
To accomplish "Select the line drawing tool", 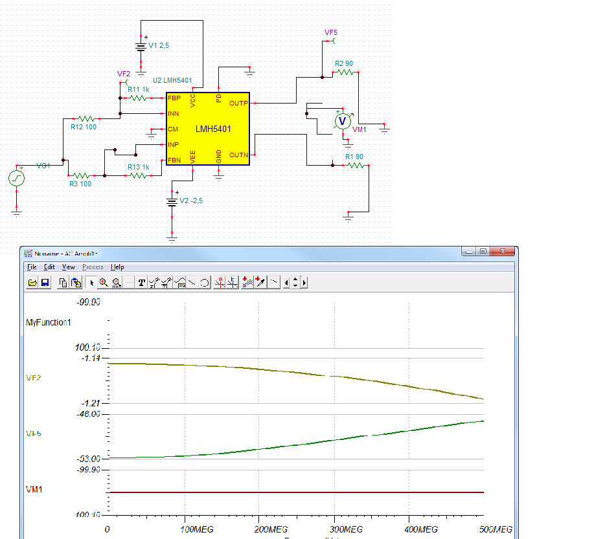I will (192, 283).
